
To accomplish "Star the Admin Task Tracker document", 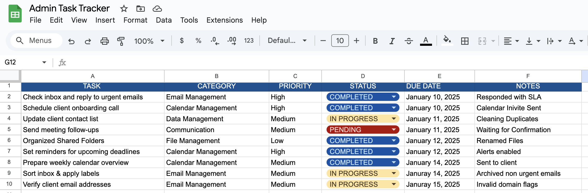I will point(124,9).
